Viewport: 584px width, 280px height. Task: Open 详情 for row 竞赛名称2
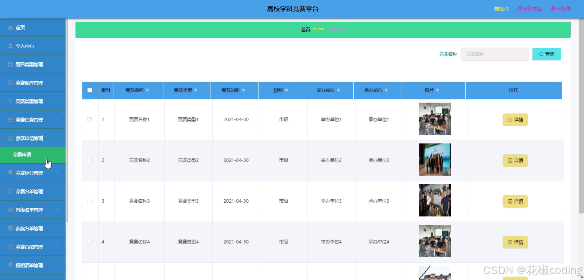(515, 161)
